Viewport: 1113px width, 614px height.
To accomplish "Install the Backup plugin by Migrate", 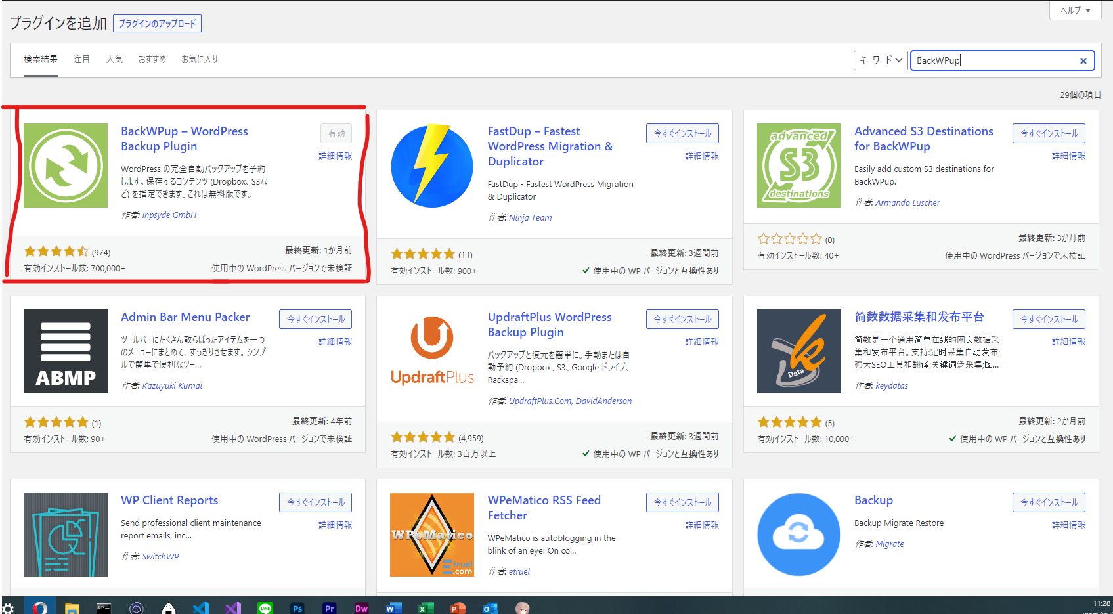I will pyautogui.click(x=1049, y=502).
